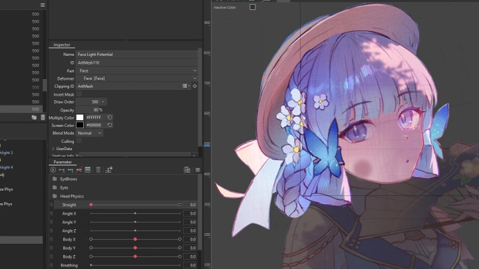This screenshot has height=269, width=479.
Task: Open the Part dropdown showing Face
Action: coord(136,70)
